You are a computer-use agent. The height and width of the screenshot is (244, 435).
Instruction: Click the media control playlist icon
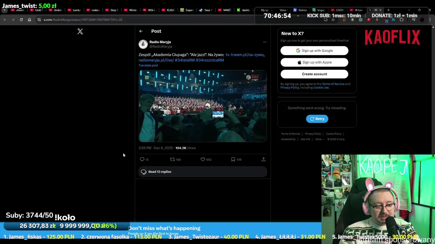414,20
